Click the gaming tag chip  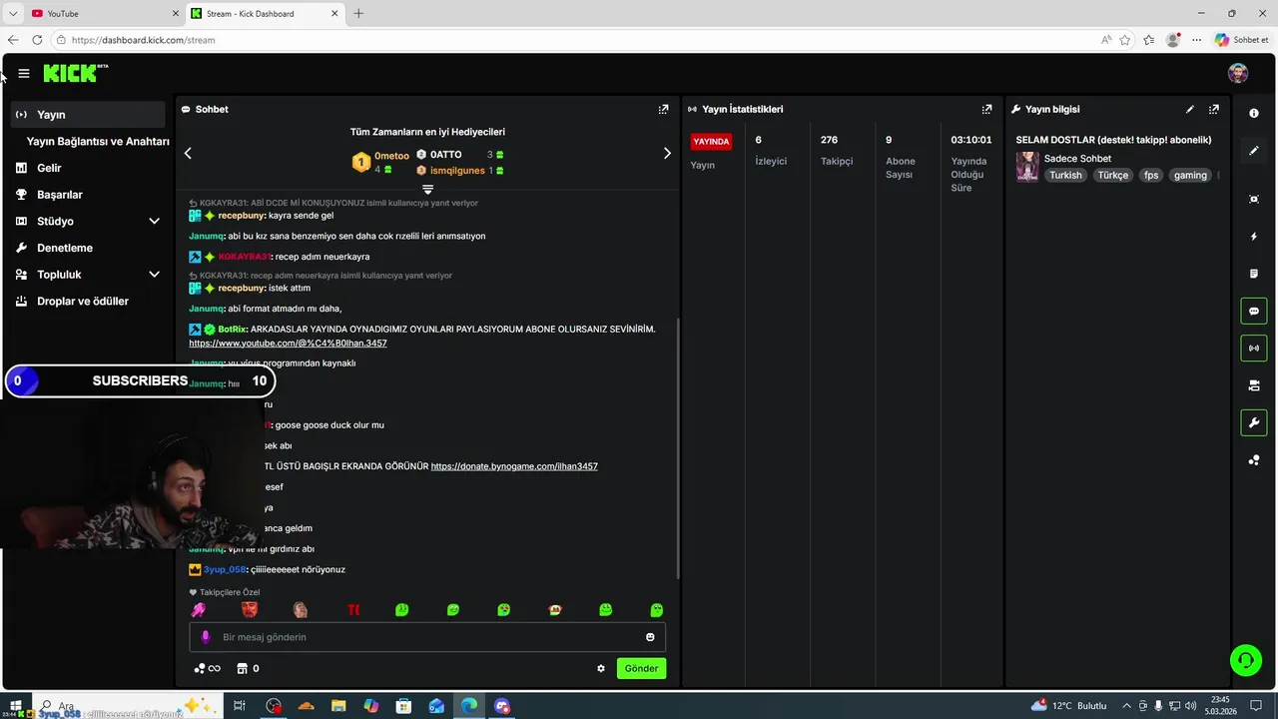pyautogui.click(x=1190, y=175)
